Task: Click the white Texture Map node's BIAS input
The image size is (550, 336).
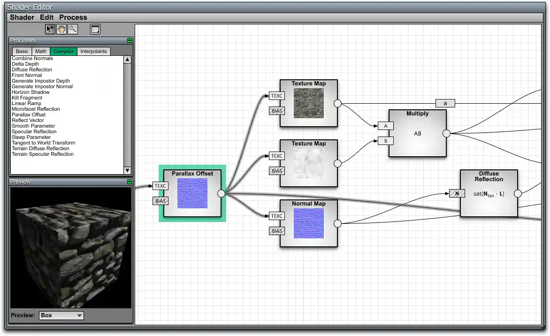Action: click(277, 171)
